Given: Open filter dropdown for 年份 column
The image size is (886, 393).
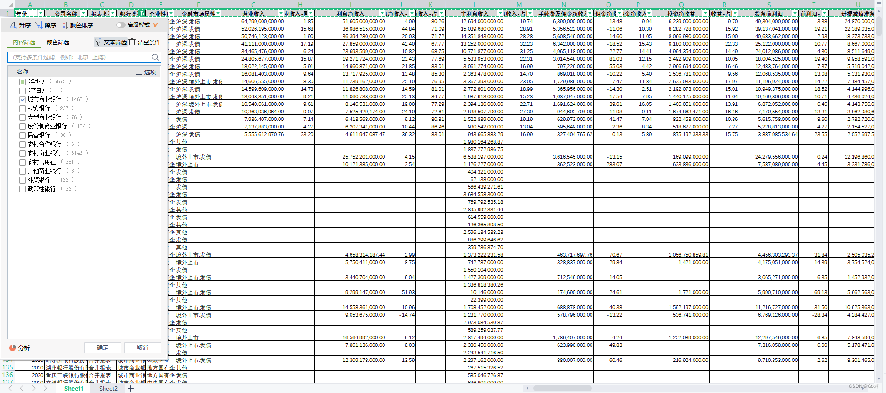Looking at the screenshot, I should point(40,13).
